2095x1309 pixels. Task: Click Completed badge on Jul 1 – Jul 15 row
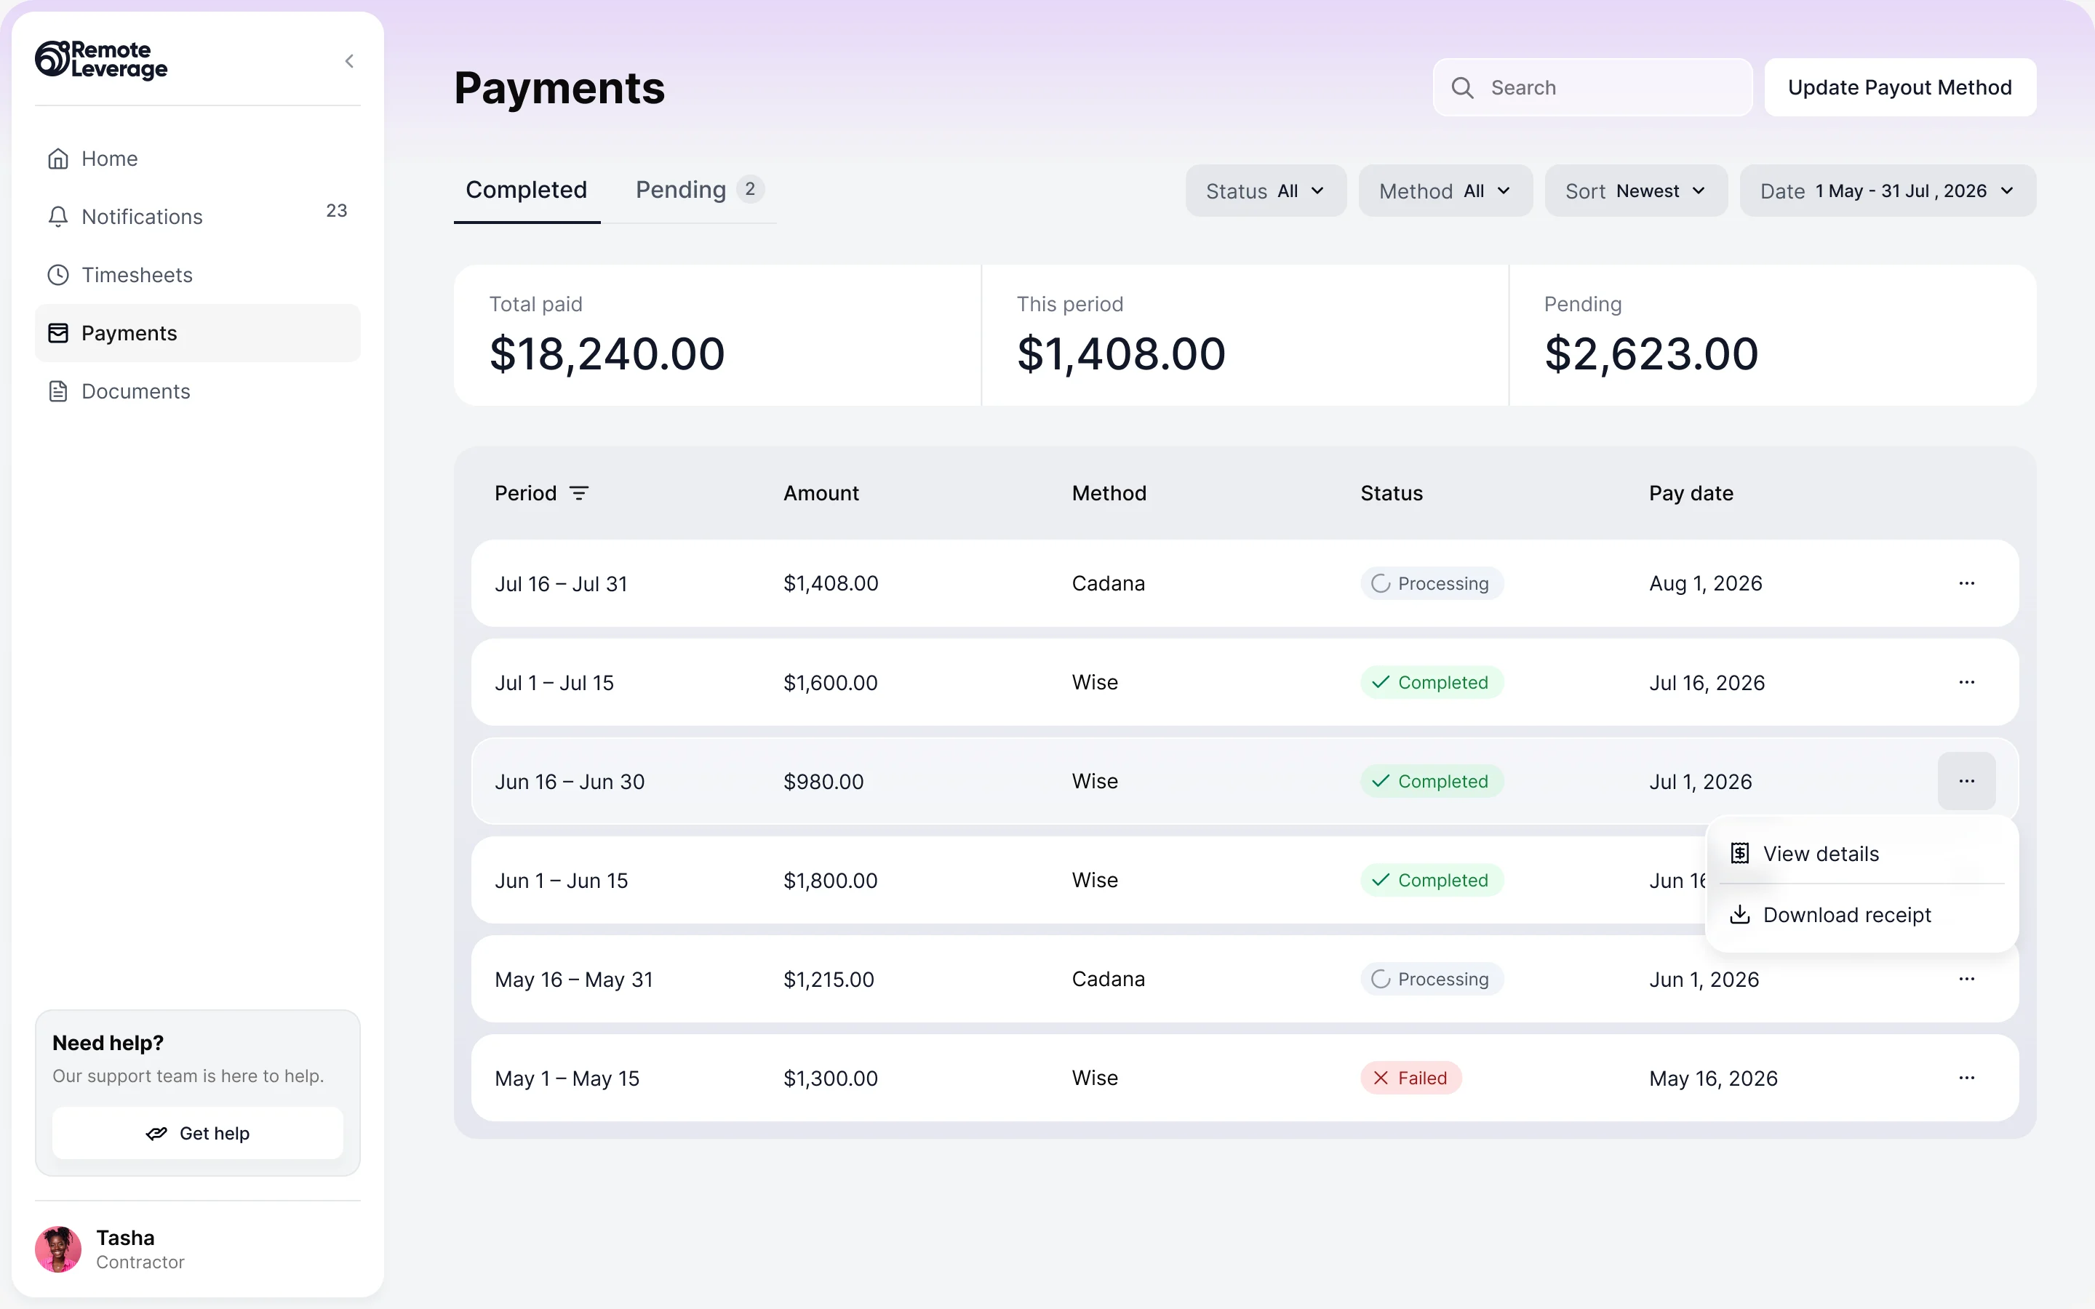1432,682
